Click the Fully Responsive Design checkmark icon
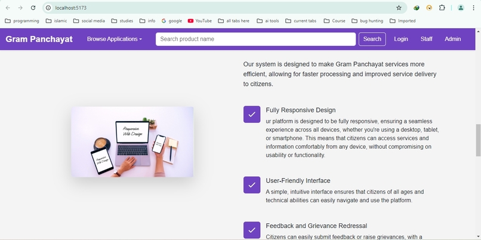Viewport: 481px width, 240px height. pos(252,115)
